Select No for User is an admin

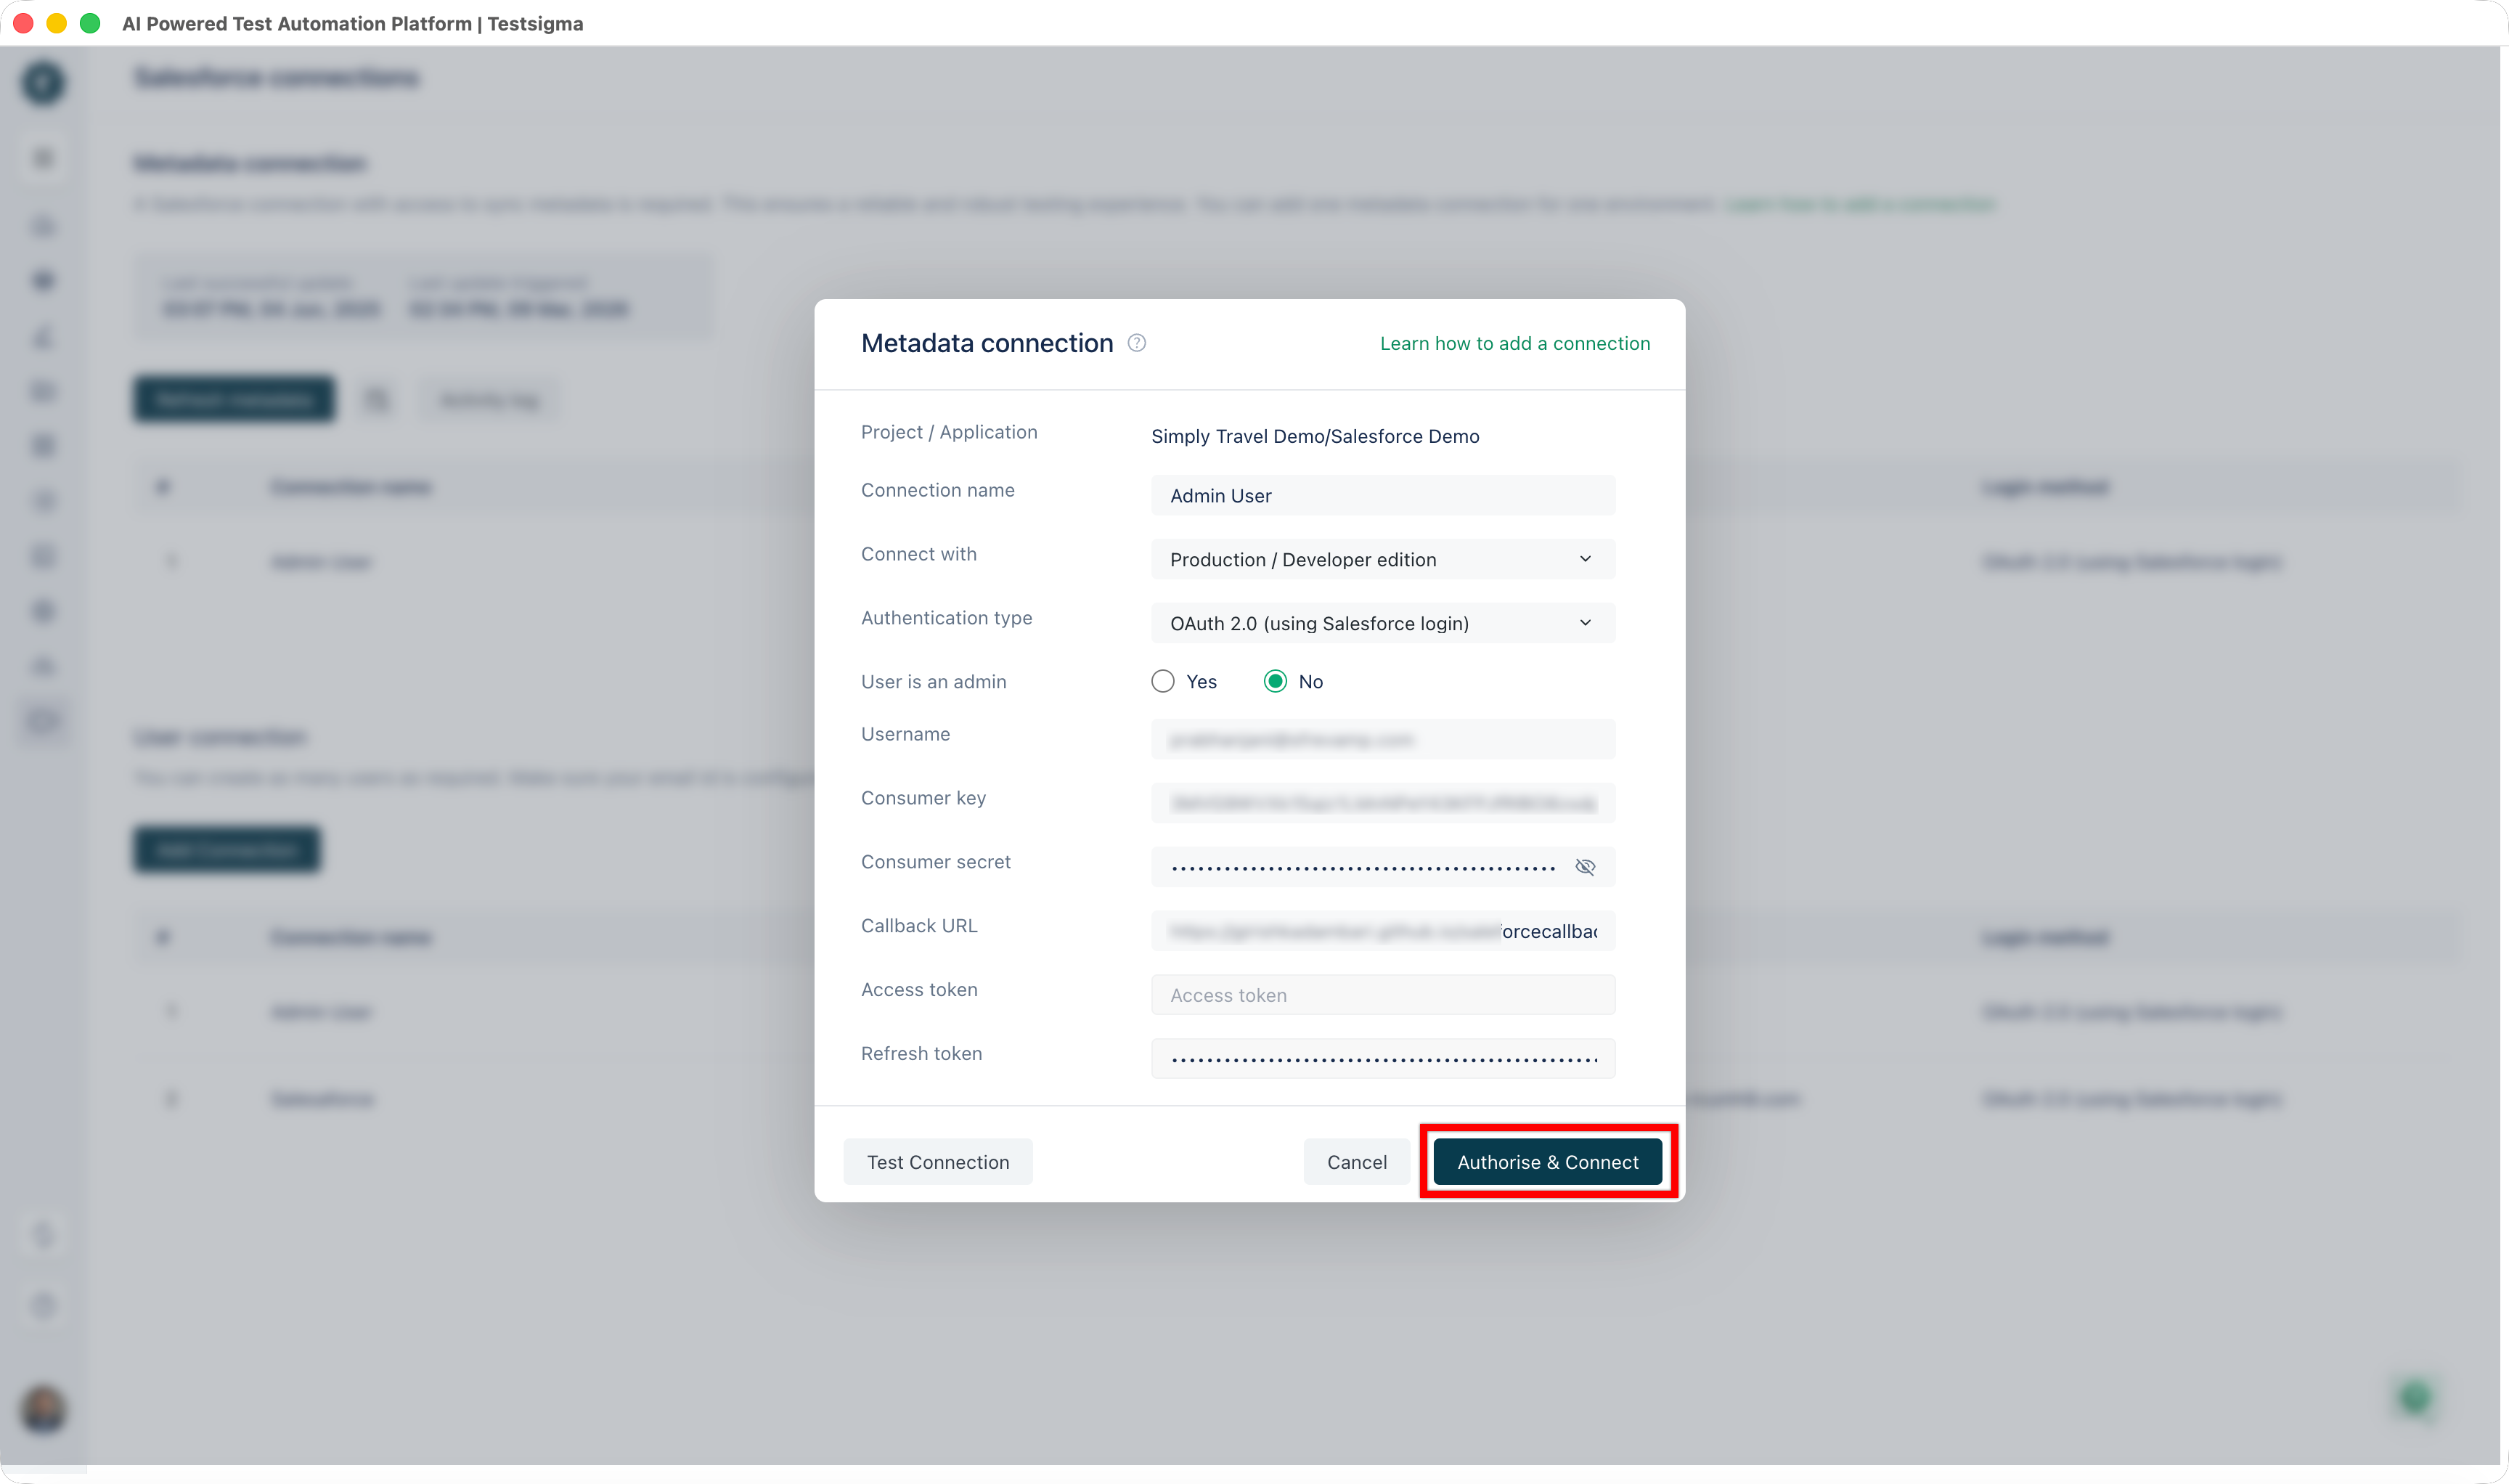[1275, 681]
